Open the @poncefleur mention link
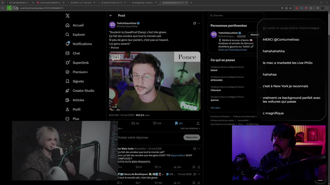The image size is (330, 185). point(178,155)
